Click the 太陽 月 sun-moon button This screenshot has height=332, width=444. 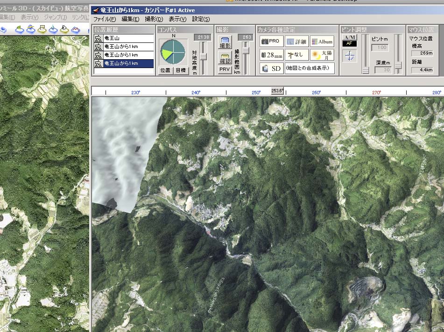point(322,55)
